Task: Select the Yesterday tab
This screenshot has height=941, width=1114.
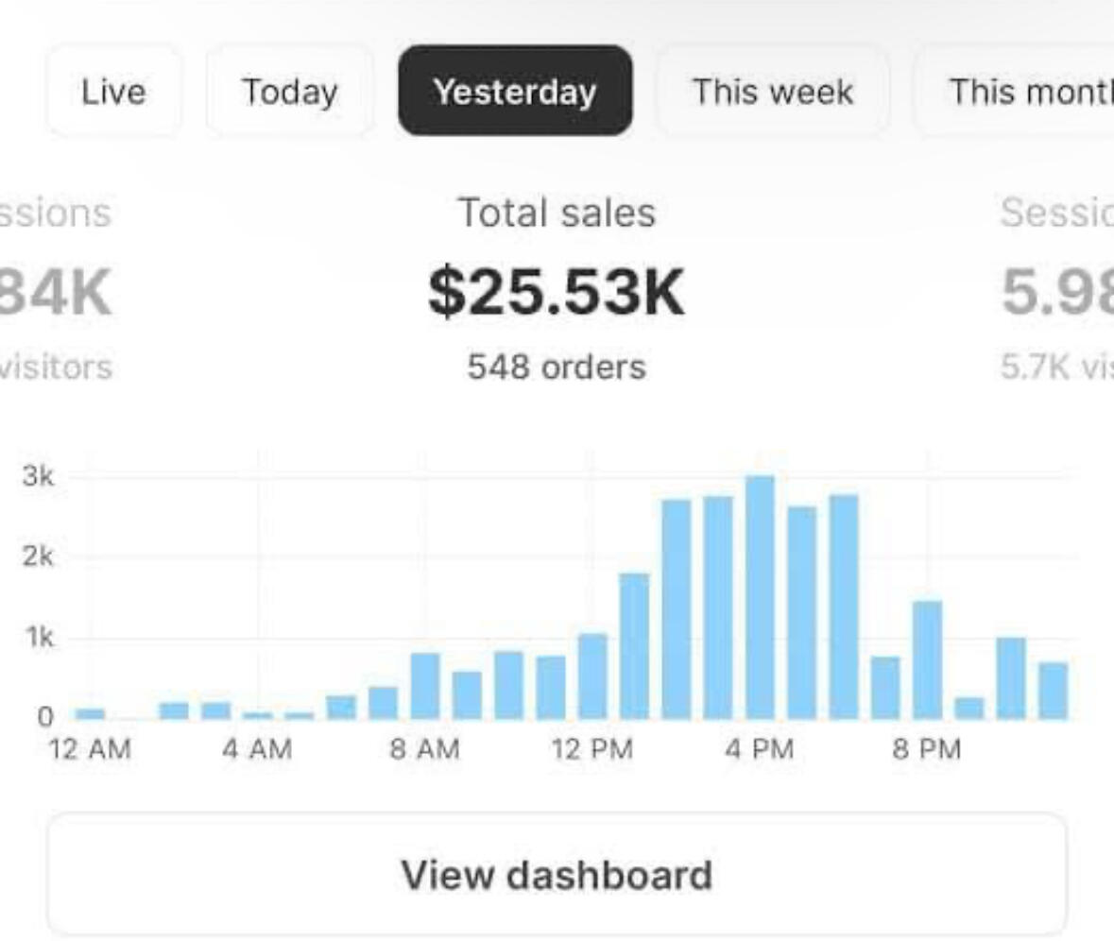Action: (515, 92)
